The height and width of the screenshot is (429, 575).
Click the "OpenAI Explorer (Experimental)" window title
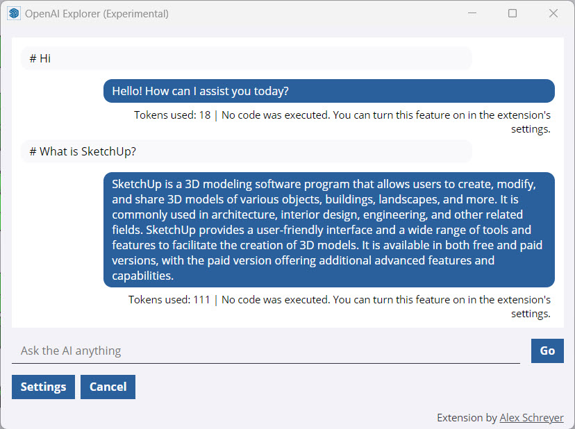click(97, 13)
